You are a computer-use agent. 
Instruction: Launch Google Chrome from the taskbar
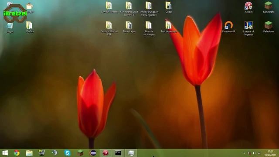[x=17, y=153]
